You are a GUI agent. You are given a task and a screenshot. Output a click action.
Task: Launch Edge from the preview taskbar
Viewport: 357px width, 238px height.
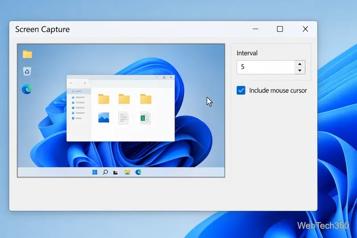point(138,172)
